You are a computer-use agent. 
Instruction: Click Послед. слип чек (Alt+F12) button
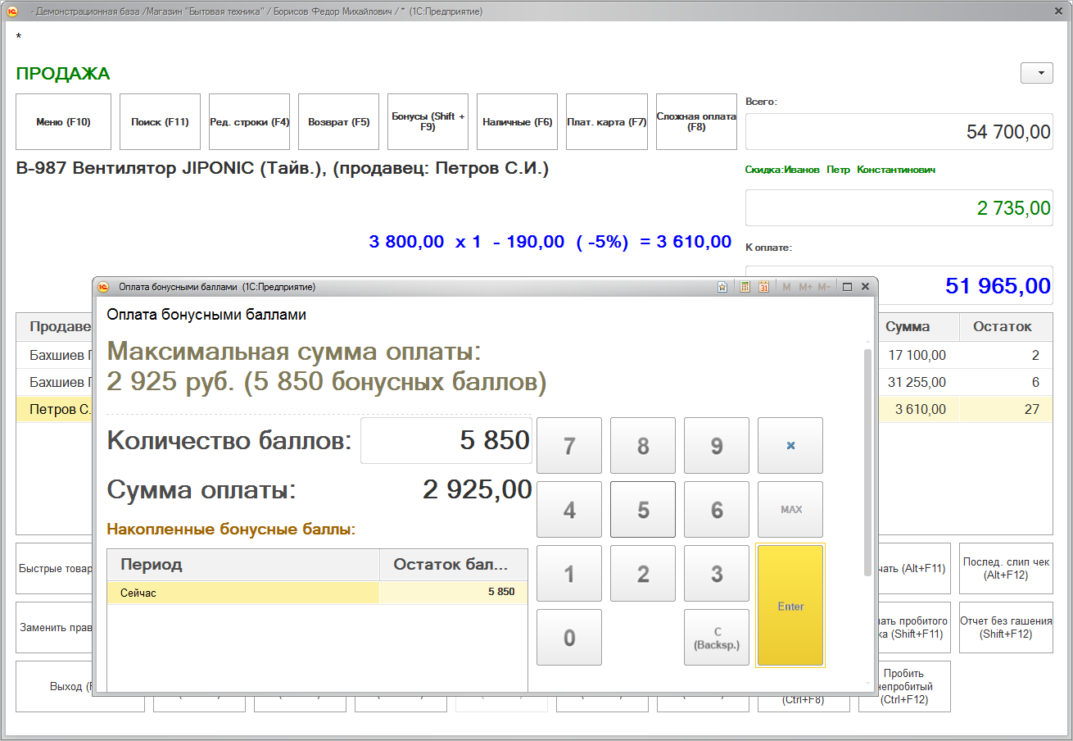pyautogui.click(x=1006, y=568)
